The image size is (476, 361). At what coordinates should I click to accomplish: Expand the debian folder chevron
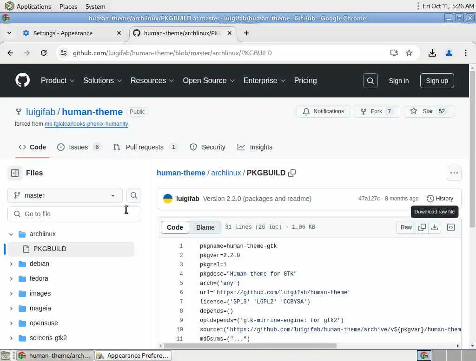pos(11,264)
